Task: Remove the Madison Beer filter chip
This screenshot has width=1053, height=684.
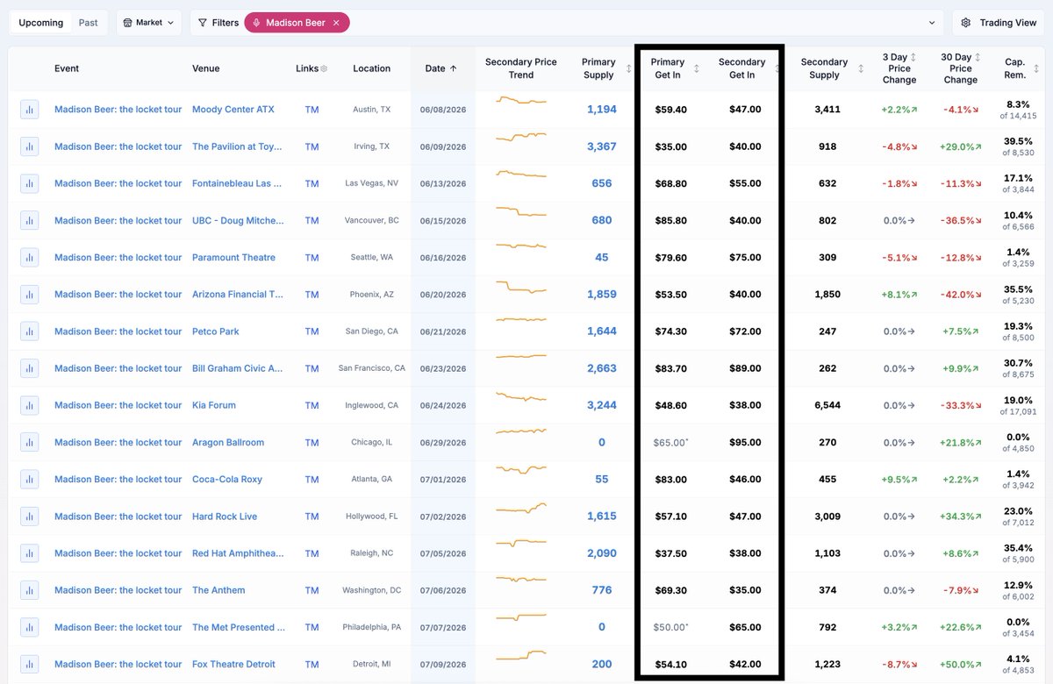Action: click(x=336, y=23)
